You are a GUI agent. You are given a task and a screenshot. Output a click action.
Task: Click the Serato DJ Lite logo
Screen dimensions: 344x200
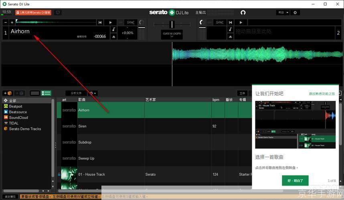tap(169, 12)
